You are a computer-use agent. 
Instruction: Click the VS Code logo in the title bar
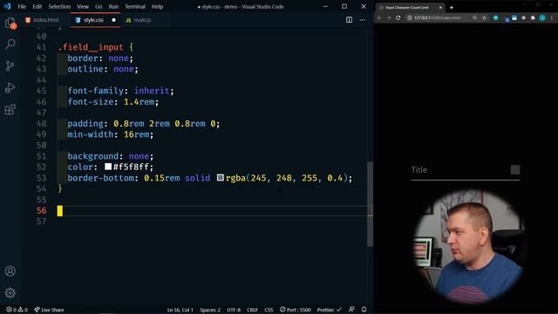[7, 6]
